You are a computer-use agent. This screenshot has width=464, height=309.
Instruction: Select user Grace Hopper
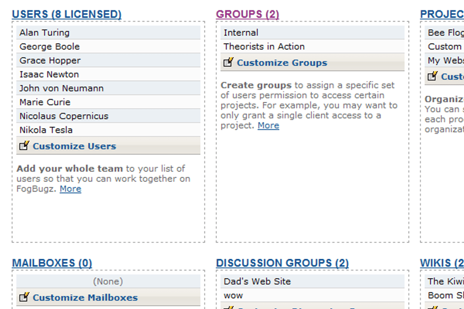108,60
